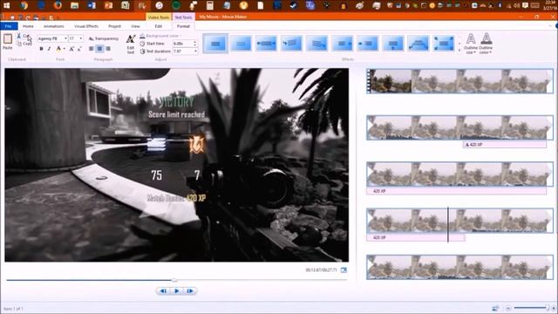558x314 pixels.
Task: Select the last video clip row in storyboard
Action: pyautogui.click(x=459, y=267)
